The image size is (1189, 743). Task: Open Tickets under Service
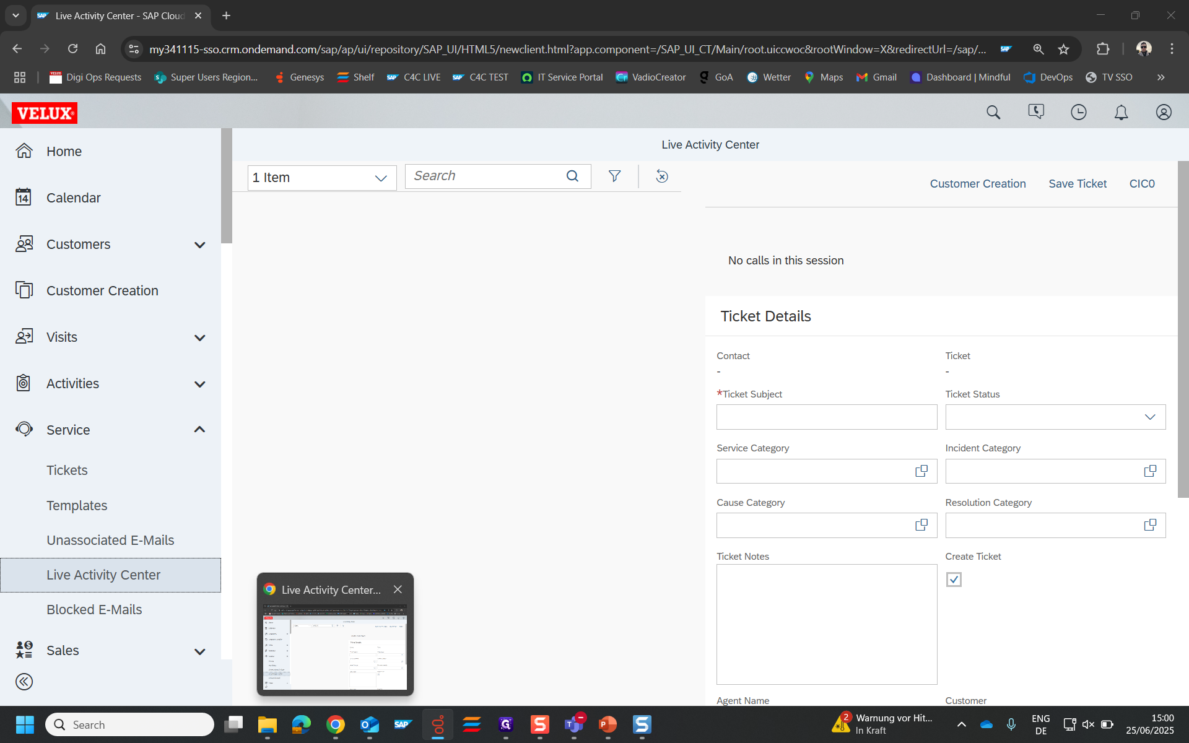pos(67,471)
